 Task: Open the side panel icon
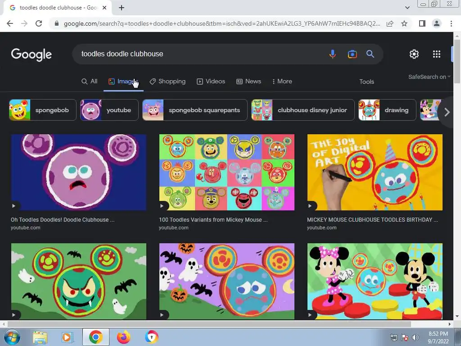[422, 23]
